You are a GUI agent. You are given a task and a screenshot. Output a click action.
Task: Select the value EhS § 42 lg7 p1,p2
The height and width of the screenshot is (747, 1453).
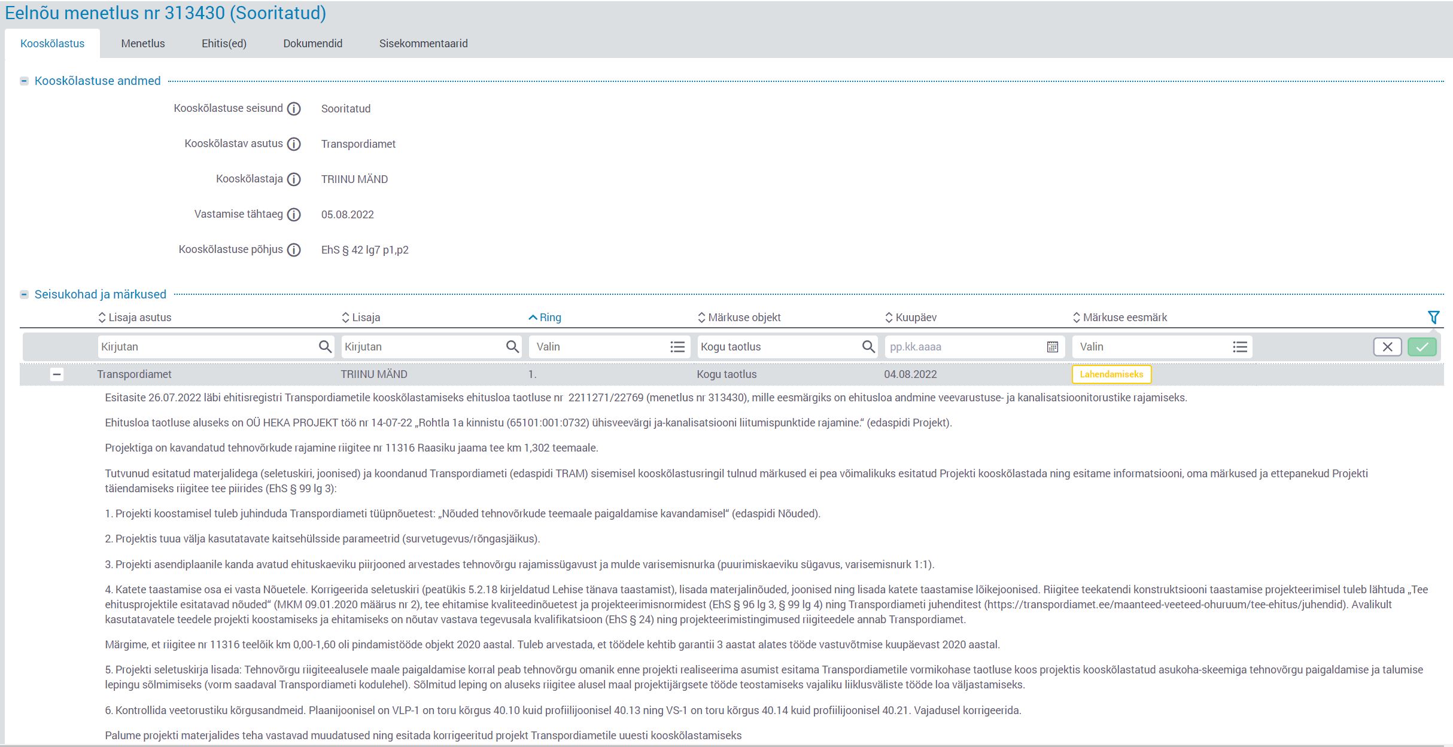(x=364, y=250)
